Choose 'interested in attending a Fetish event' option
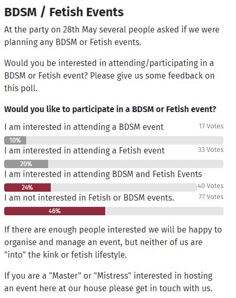236x298 pixels. coord(84,150)
